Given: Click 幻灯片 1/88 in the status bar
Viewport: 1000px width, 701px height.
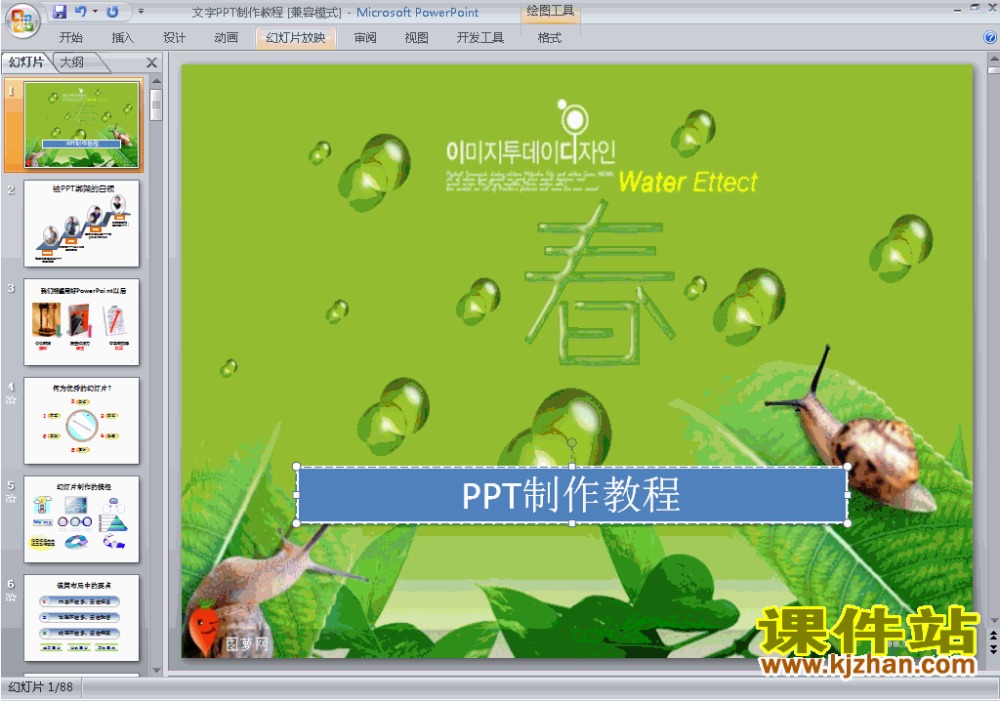Looking at the screenshot, I should (x=41, y=687).
